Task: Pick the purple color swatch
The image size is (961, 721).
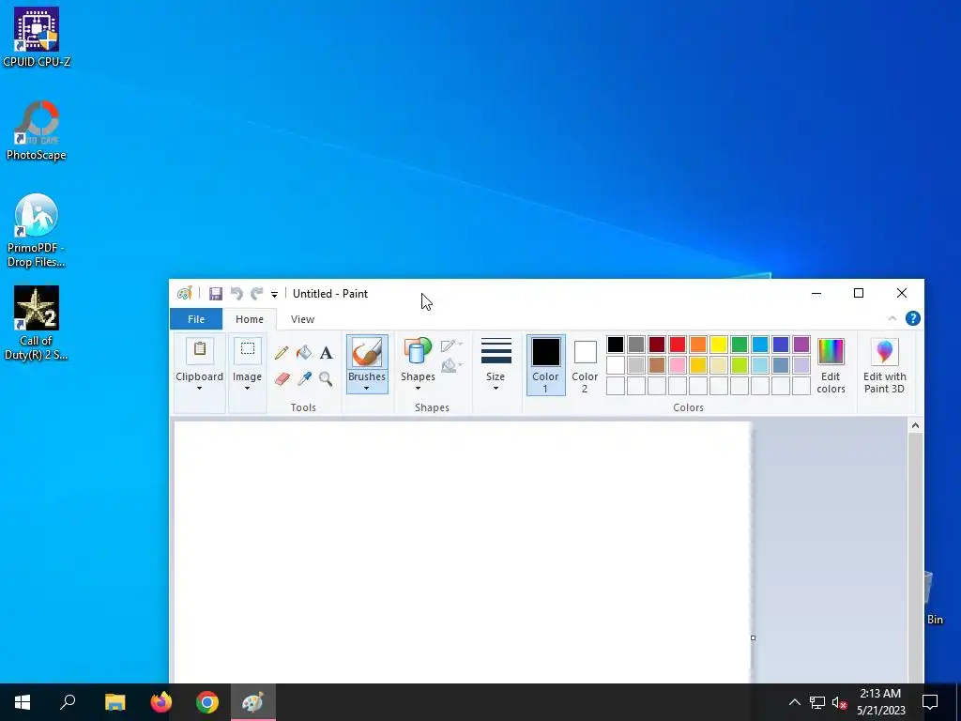Action: point(801,345)
